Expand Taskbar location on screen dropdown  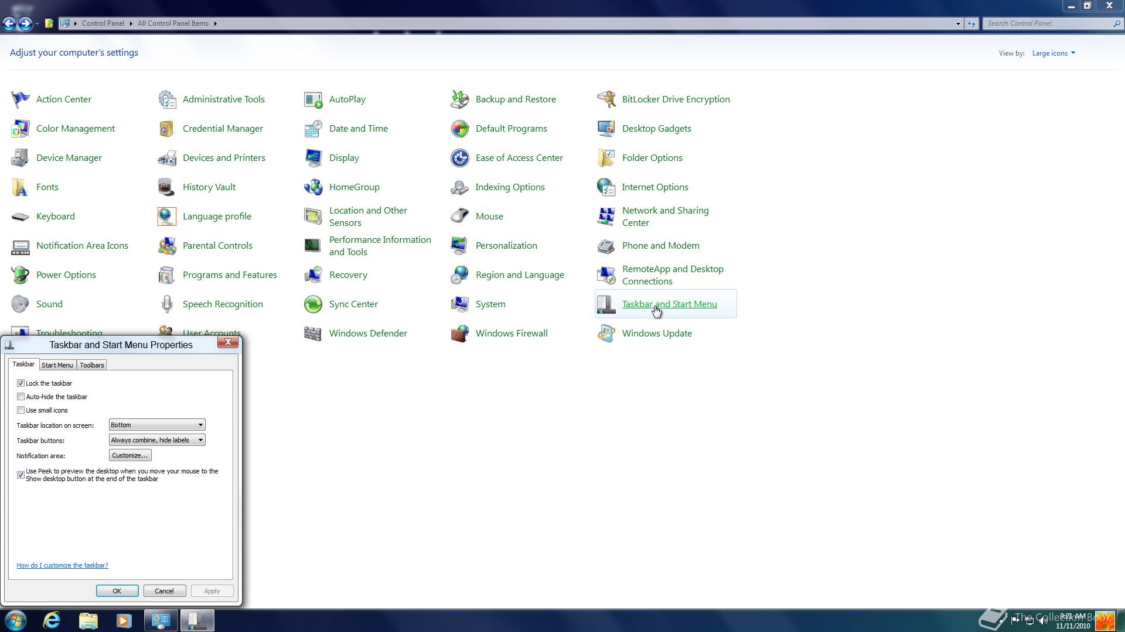coord(157,425)
